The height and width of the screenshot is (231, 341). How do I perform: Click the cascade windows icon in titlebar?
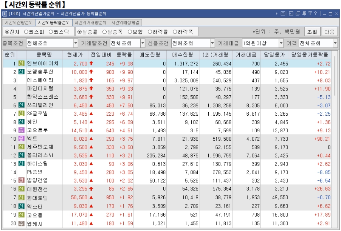(298, 14)
